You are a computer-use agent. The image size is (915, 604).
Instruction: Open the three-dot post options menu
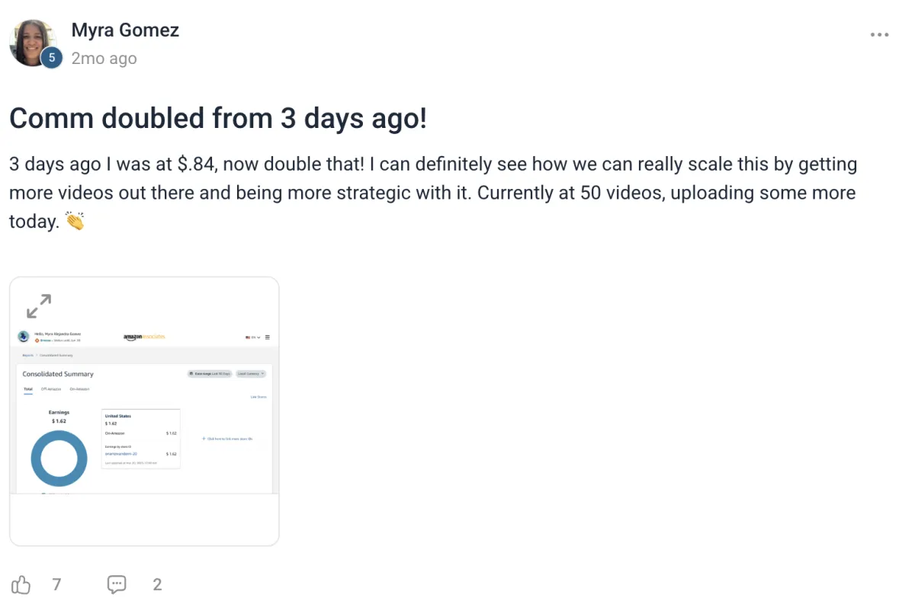coord(879,35)
